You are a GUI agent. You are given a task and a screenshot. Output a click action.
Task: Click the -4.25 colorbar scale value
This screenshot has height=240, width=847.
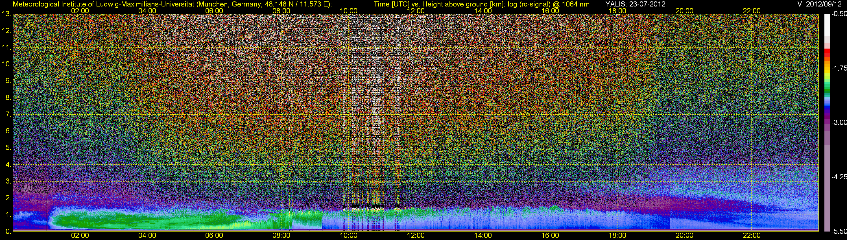839,177
